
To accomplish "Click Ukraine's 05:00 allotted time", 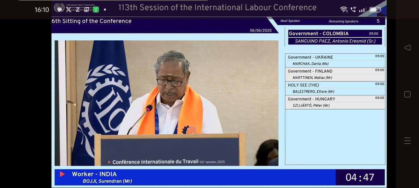I will click(380, 56).
